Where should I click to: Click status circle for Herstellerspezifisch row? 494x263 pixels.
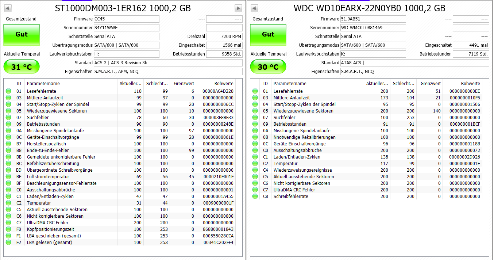(8, 144)
